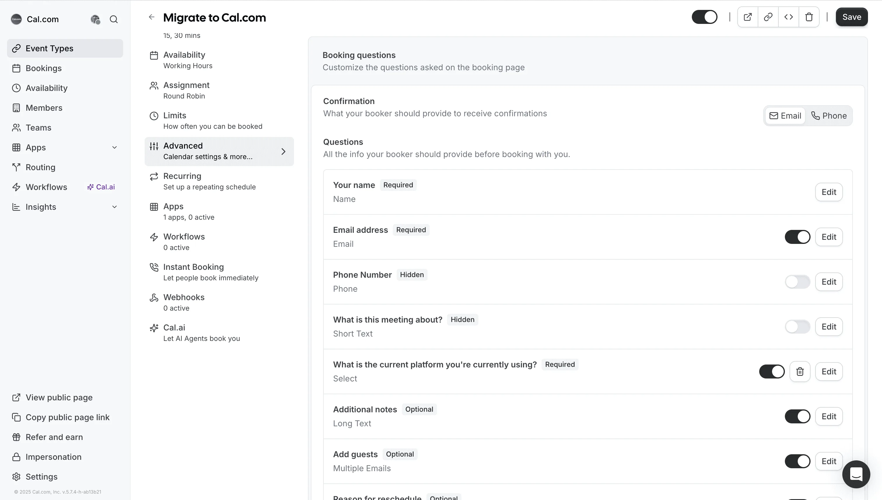Enable the What is this meeting about switch
This screenshot has height=500, width=882.
click(797, 327)
